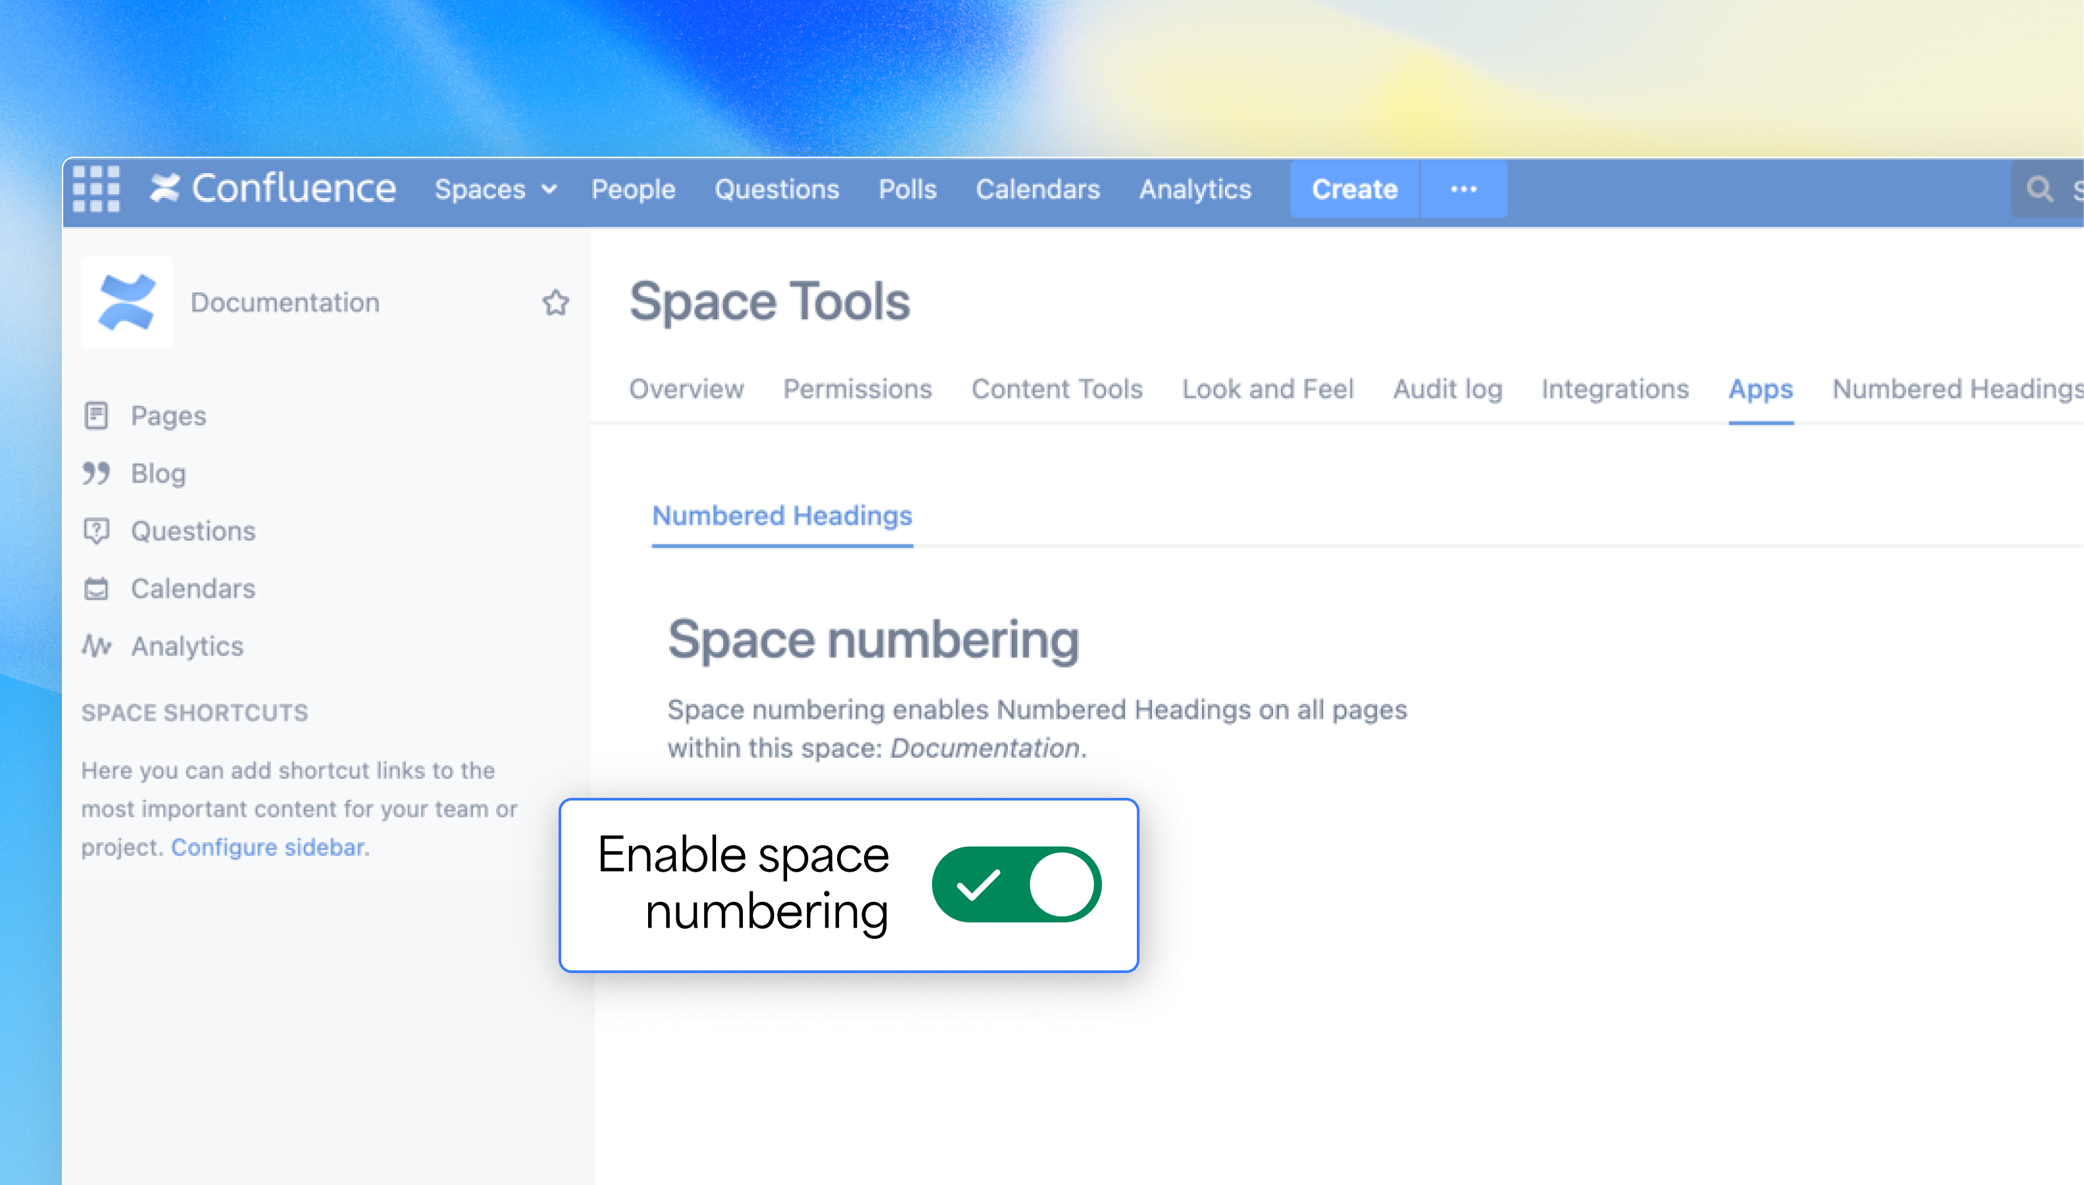2084x1185 pixels.
Task: Open the sidebar Analytics icon
Action: (x=96, y=646)
